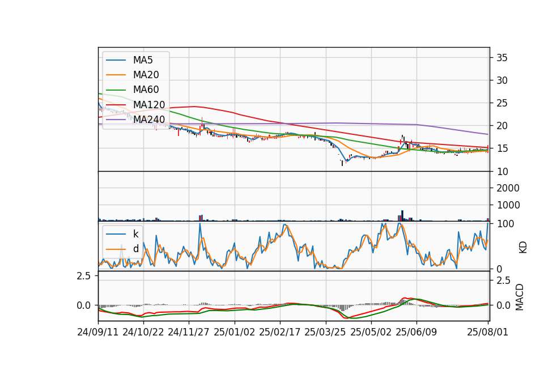Click the KD axis label
Viewport: 544px width, 391px height.
[523, 248]
